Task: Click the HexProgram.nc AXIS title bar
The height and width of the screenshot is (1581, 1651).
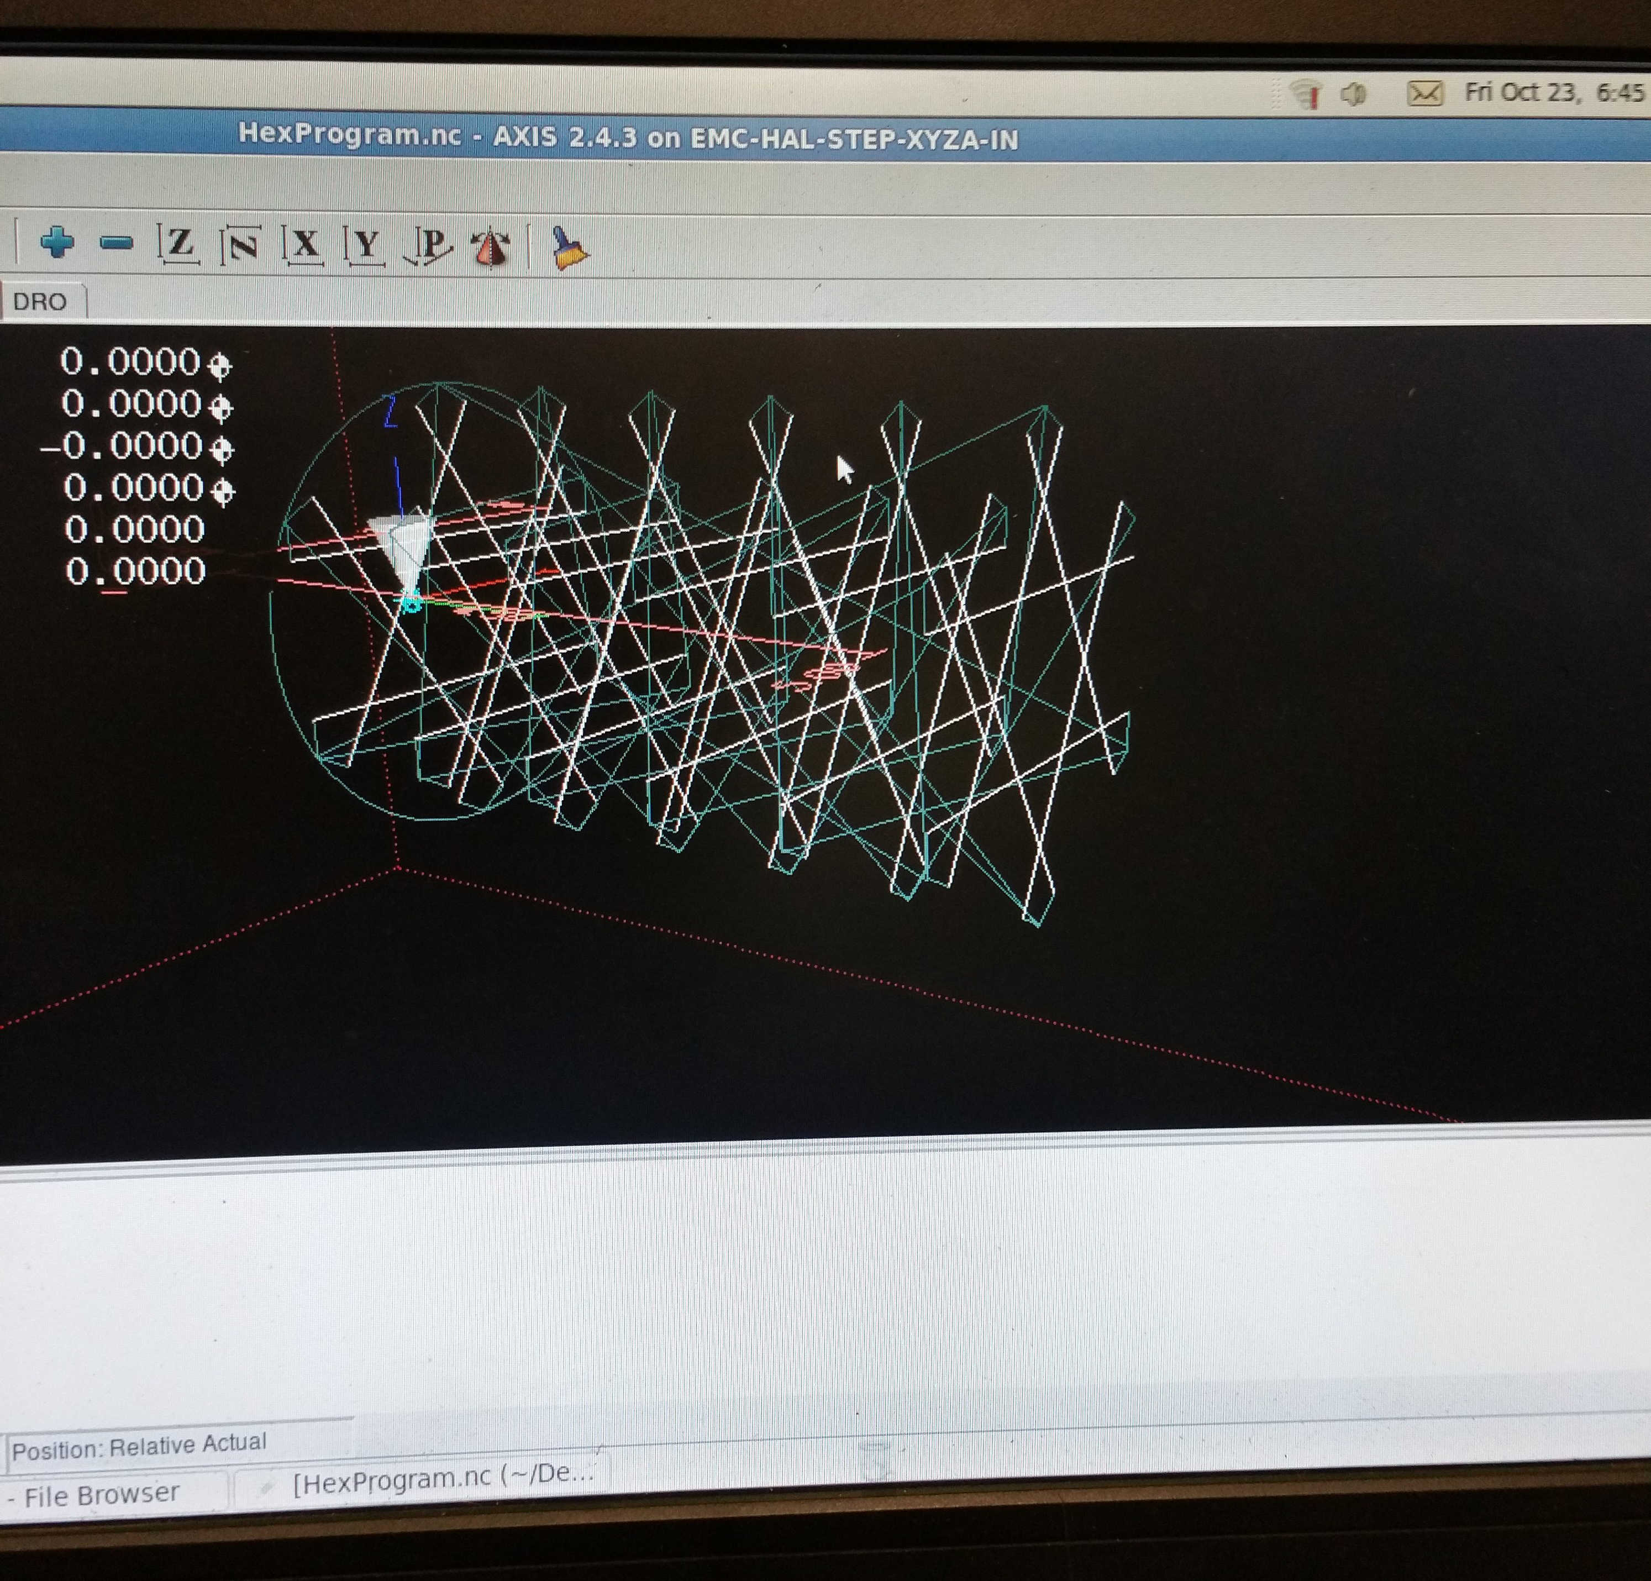Action: pyautogui.click(x=628, y=136)
